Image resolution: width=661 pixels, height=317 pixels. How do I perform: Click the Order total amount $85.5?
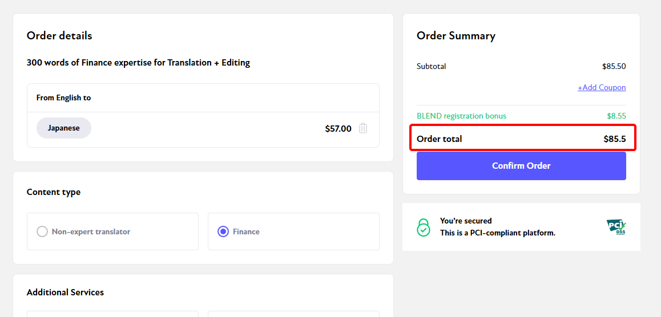tap(615, 139)
